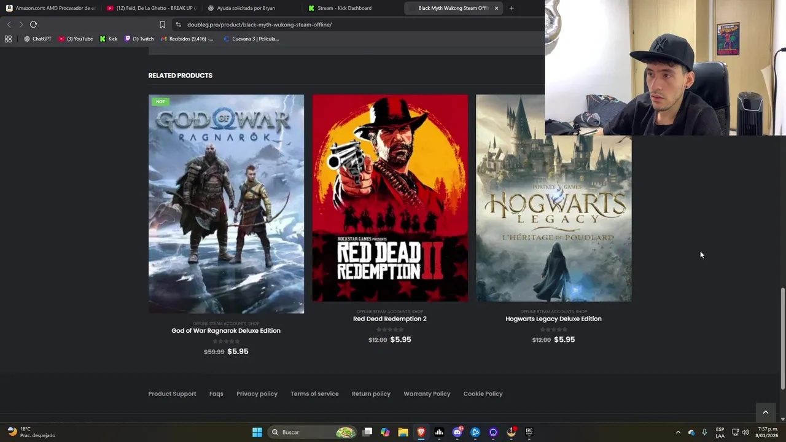Open File Explorer from the taskbar

click(x=403, y=432)
